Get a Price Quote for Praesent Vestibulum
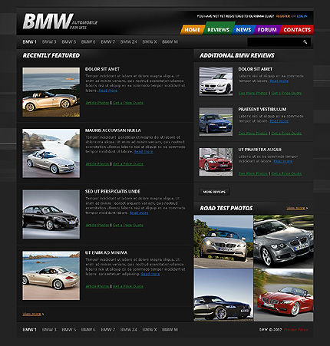Screen dimensions: 330x346 [x=286, y=133]
